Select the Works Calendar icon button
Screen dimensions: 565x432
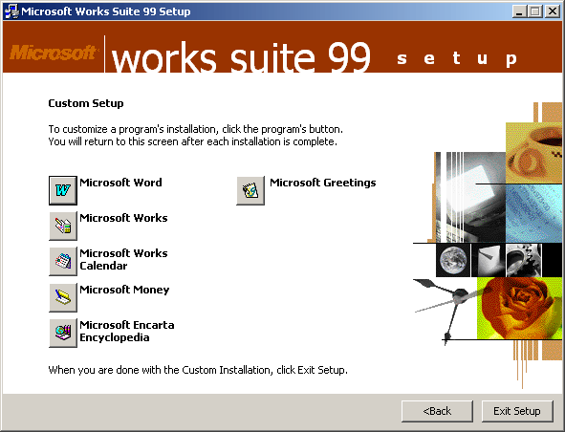tap(63, 262)
